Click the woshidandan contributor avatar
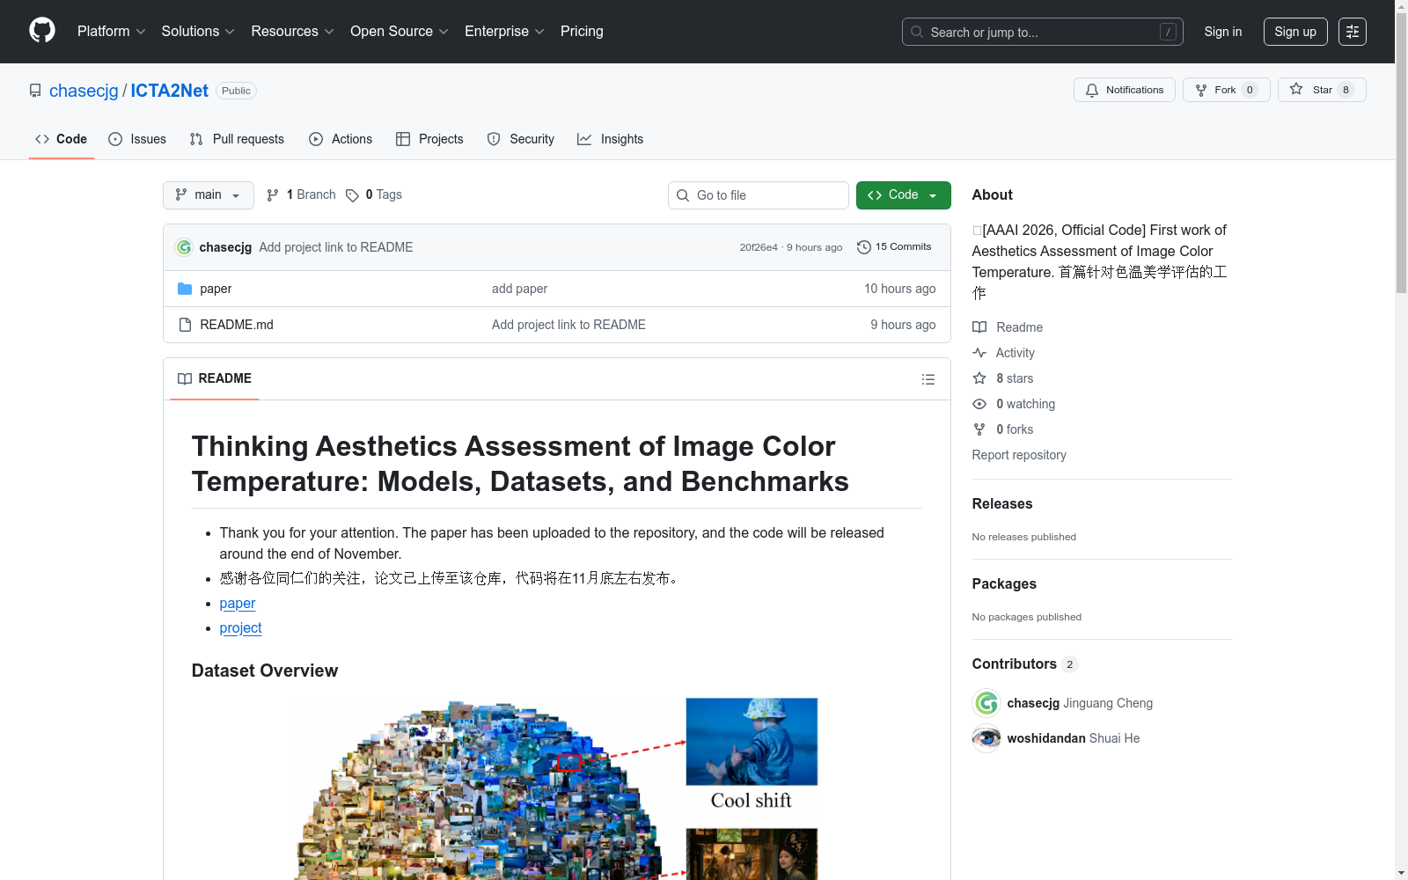This screenshot has width=1408, height=880. click(986, 738)
